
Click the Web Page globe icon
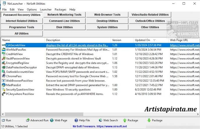pyautogui.click(x=52, y=120)
